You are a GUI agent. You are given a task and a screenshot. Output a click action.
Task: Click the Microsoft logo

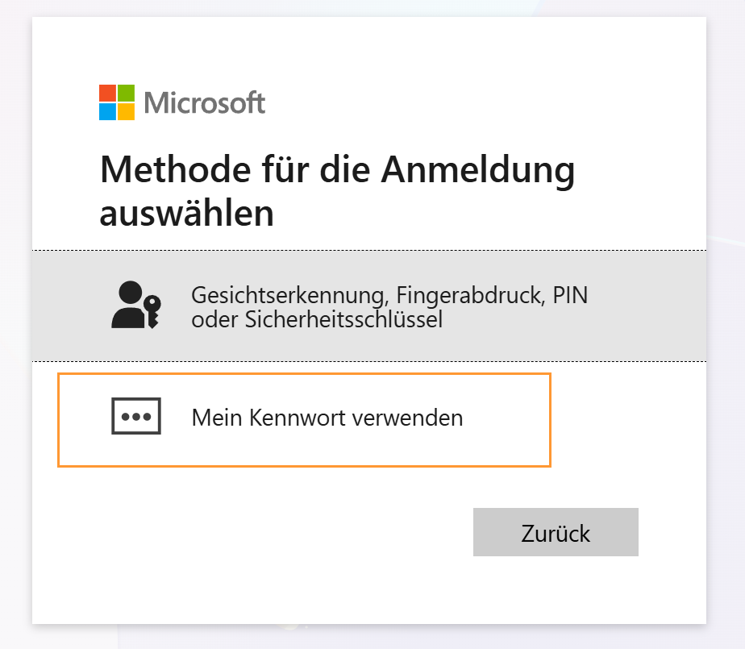pos(181,102)
